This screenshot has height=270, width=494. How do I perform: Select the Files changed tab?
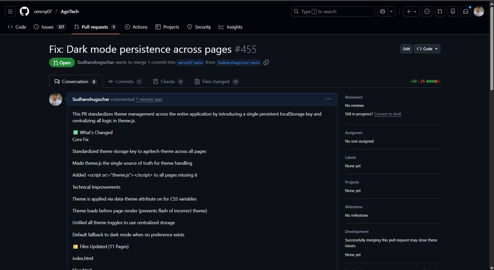pos(217,81)
